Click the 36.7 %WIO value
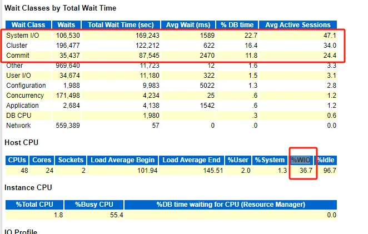 [x=306, y=171]
